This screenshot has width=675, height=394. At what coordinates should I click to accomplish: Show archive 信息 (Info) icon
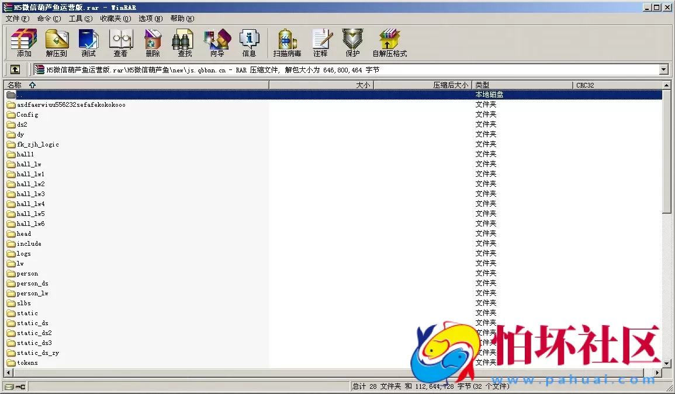pos(249,43)
